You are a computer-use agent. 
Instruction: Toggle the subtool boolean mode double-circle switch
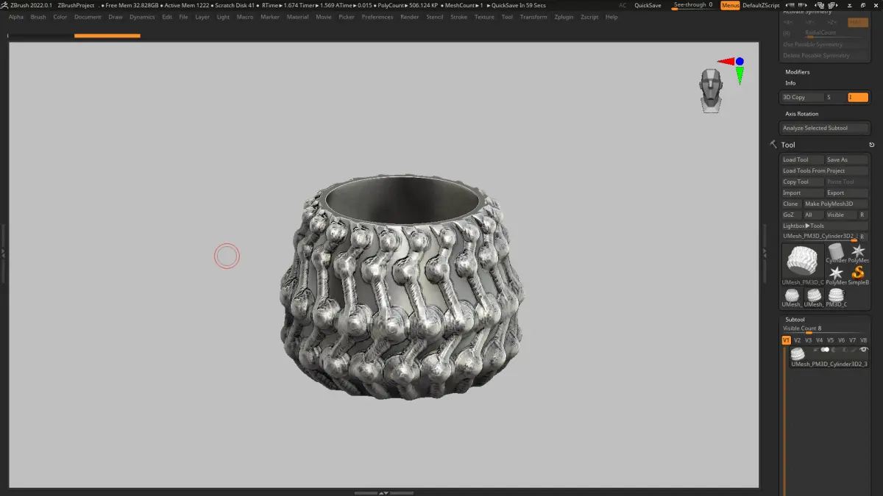point(825,350)
